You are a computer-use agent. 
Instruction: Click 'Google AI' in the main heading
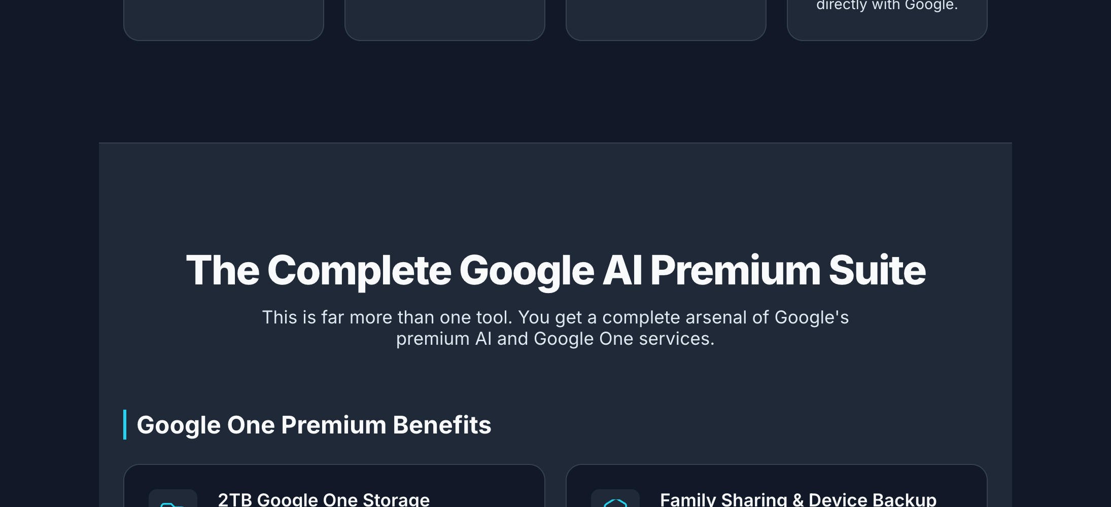point(551,271)
